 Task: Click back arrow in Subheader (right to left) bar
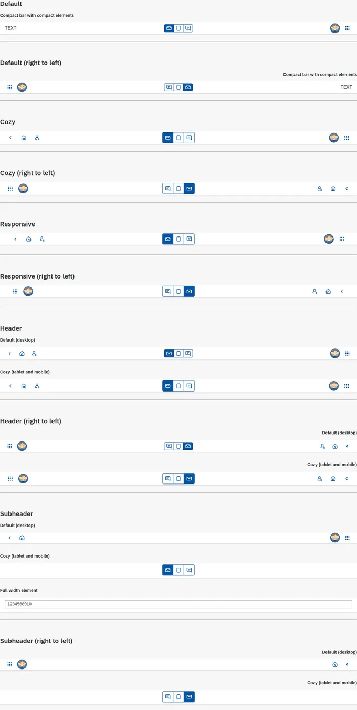click(x=347, y=664)
